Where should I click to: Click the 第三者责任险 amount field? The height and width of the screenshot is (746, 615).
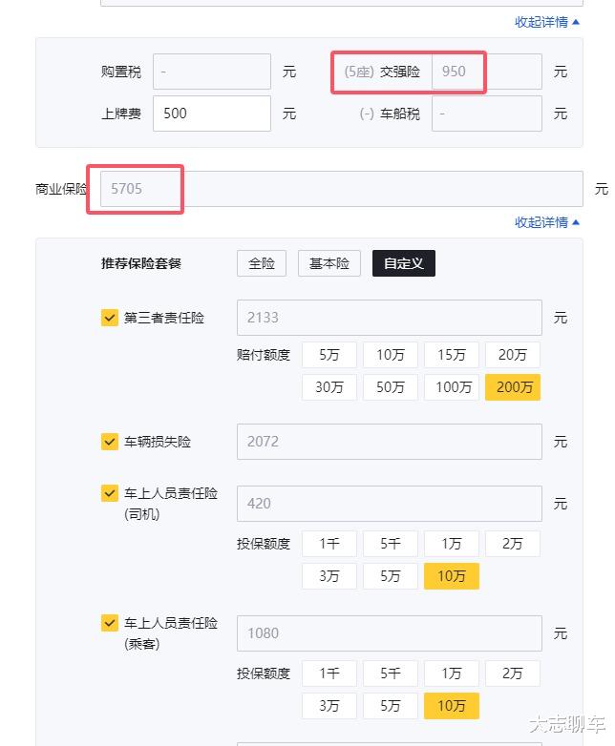click(389, 318)
